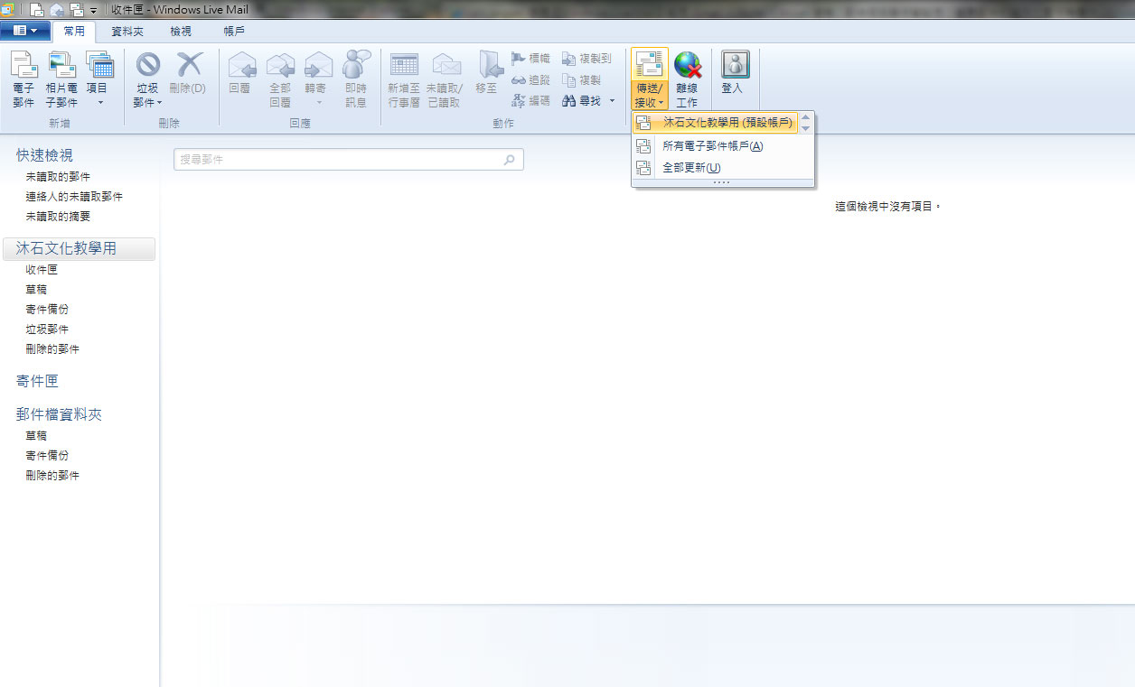Switch to the 資料夾 ribbon tab
This screenshot has height=687, width=1135.
click(x=127, y=31)
